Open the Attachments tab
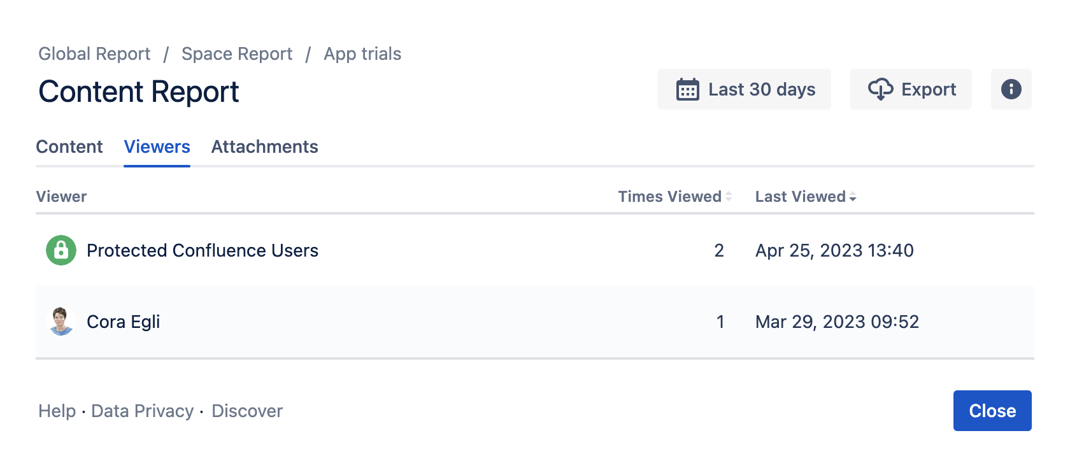This screenshot has height=461, width=1070. click(x=264, y=146)
